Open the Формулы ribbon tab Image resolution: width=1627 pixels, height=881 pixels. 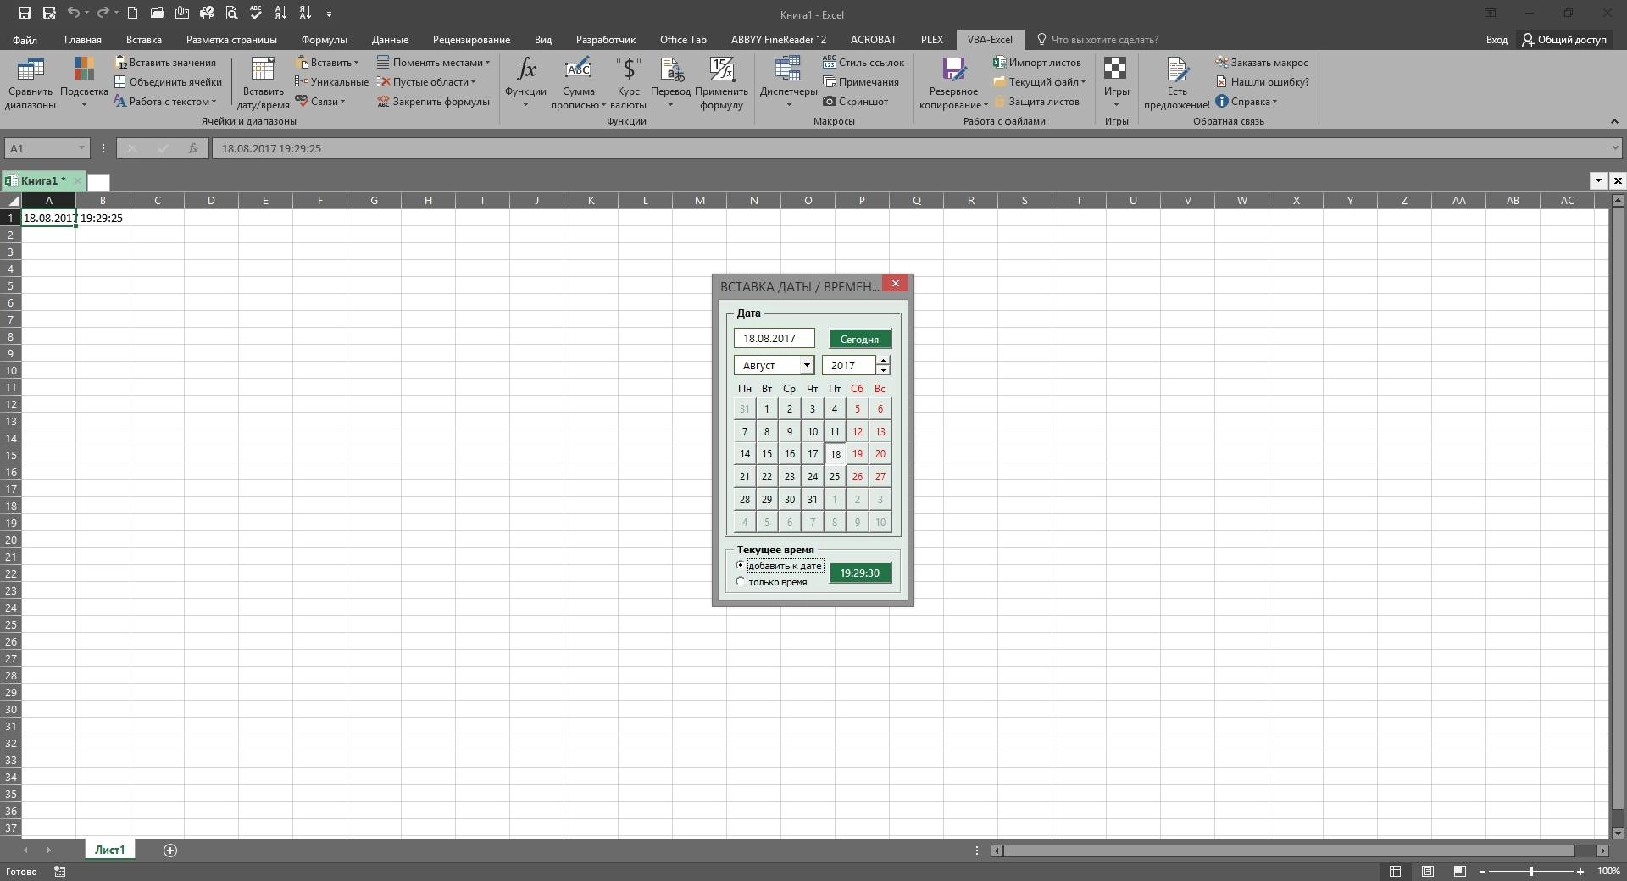324,40
